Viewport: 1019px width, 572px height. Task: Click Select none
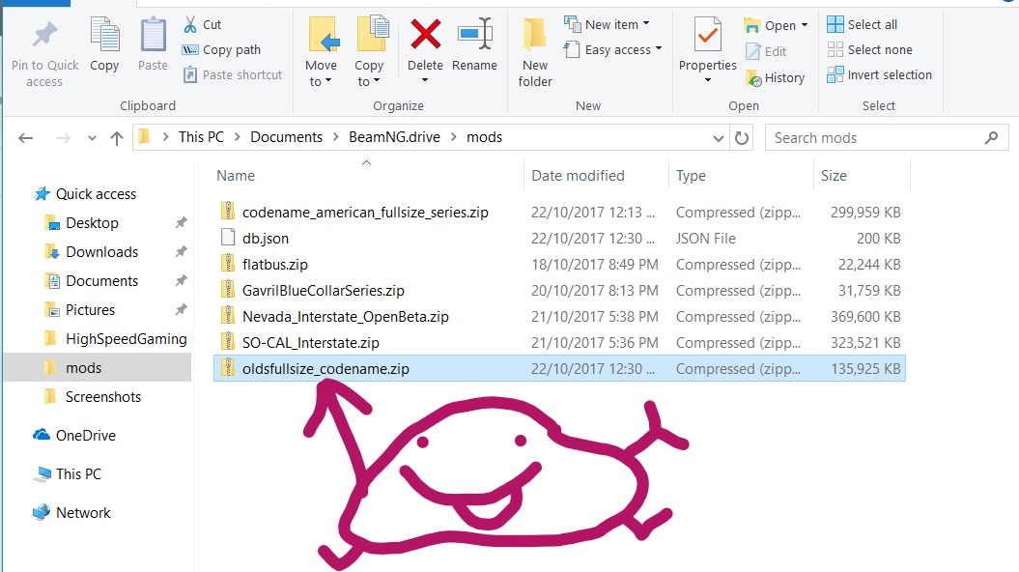pyautogui.click(x=869, y=50)
